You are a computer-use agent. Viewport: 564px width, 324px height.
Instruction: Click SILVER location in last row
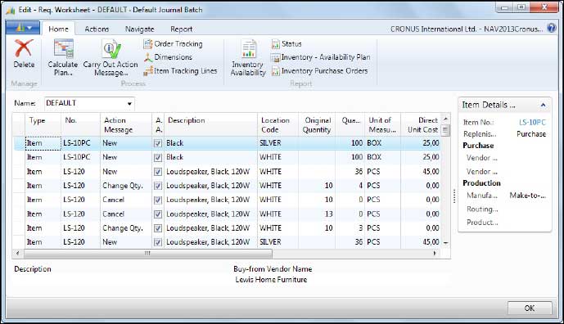pyautogui.click(x=277, y=242)
